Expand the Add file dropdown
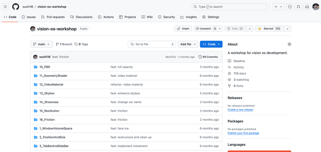 [x=188, y=44]
